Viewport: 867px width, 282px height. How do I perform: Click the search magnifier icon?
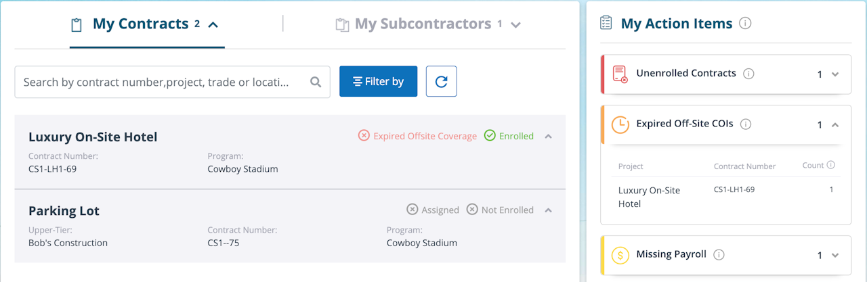[x=316, y=82]
